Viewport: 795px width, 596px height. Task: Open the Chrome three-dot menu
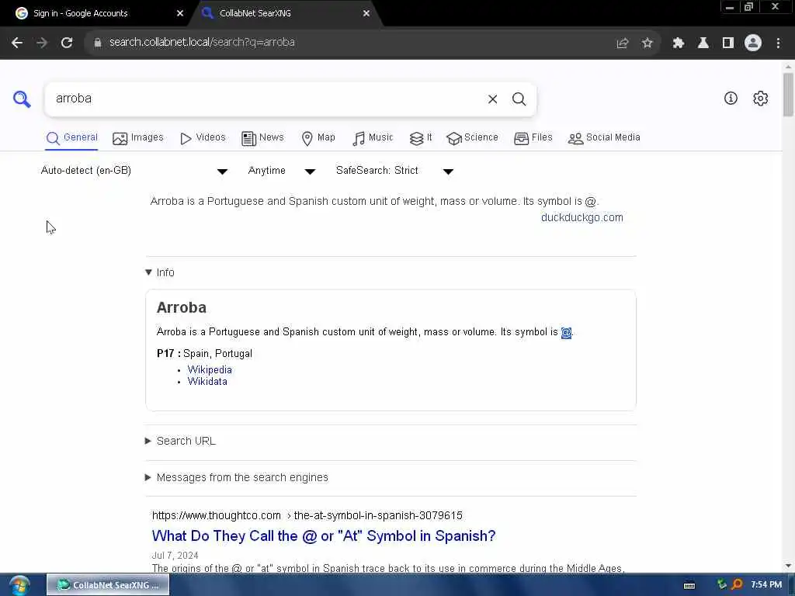(778, 43)
